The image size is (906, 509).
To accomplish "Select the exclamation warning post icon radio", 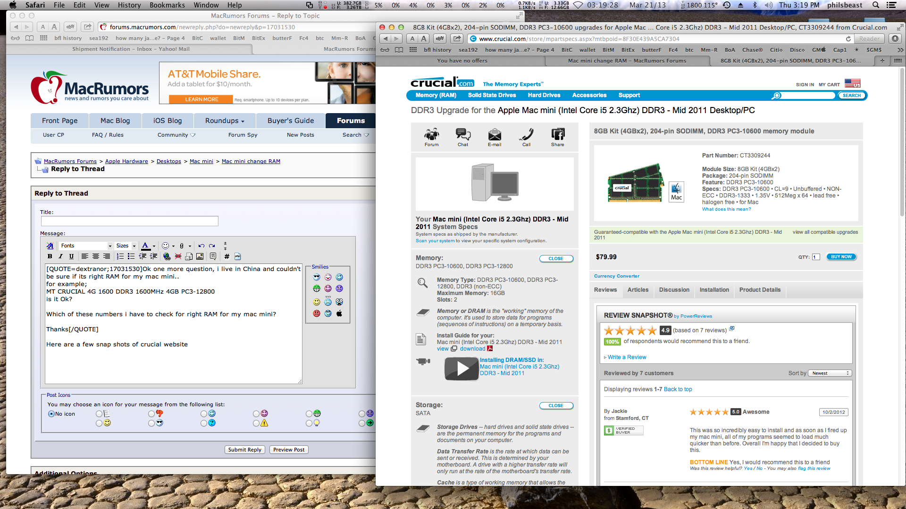I will point(256,423).
